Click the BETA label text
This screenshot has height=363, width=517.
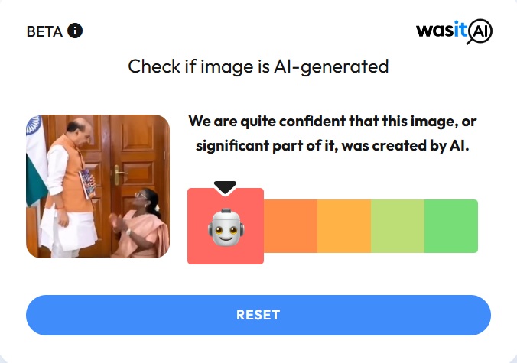click(x=44, y=31)
